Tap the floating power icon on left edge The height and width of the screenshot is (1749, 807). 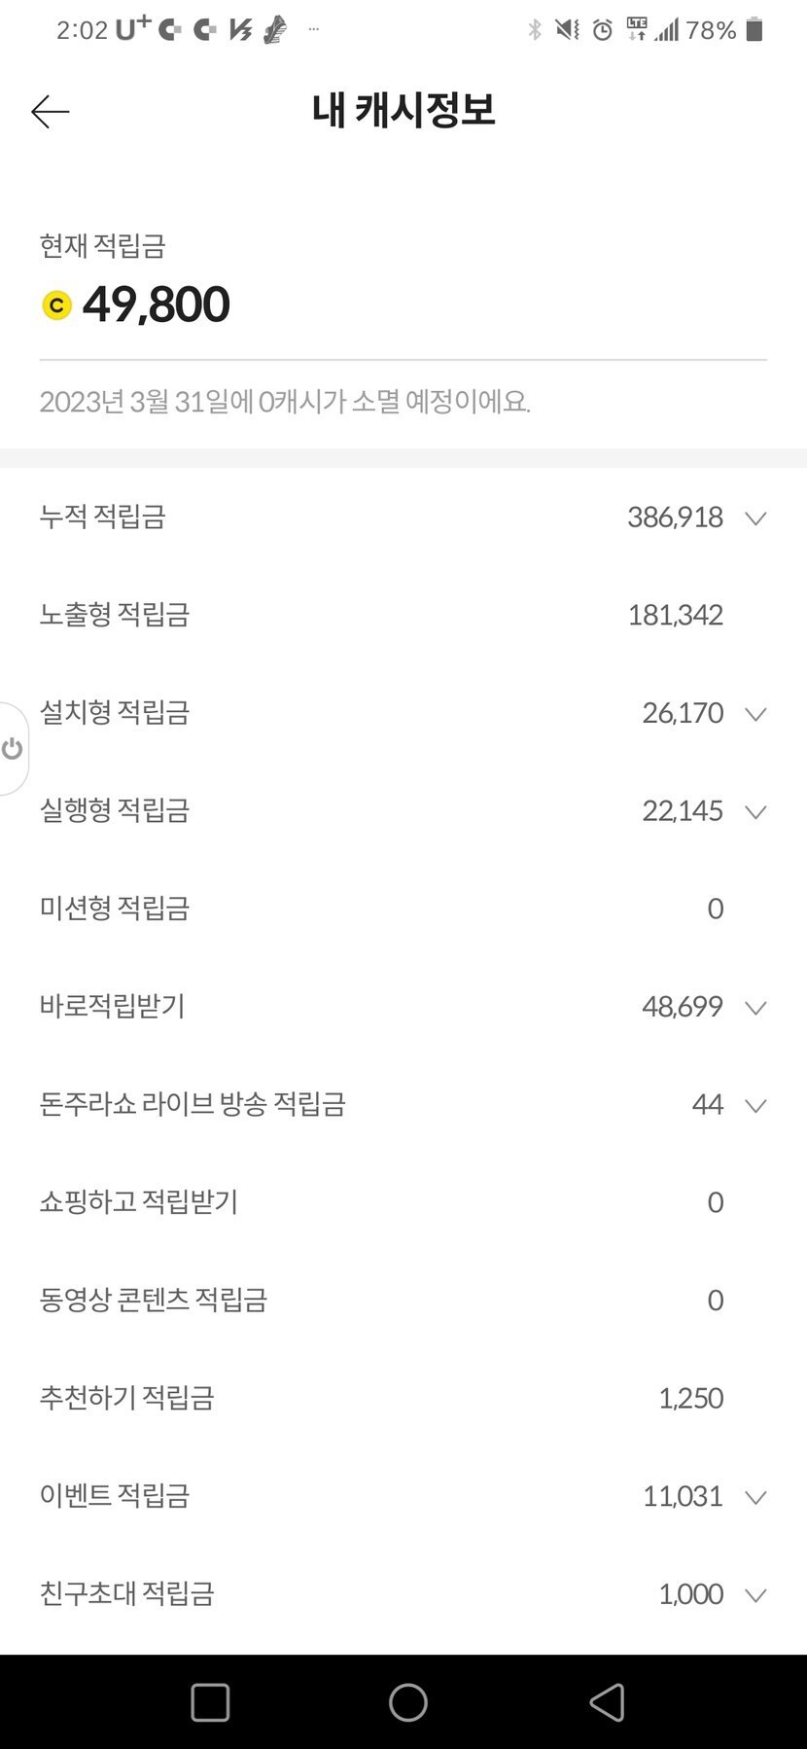pyautogui.click(x=13, y=748)
